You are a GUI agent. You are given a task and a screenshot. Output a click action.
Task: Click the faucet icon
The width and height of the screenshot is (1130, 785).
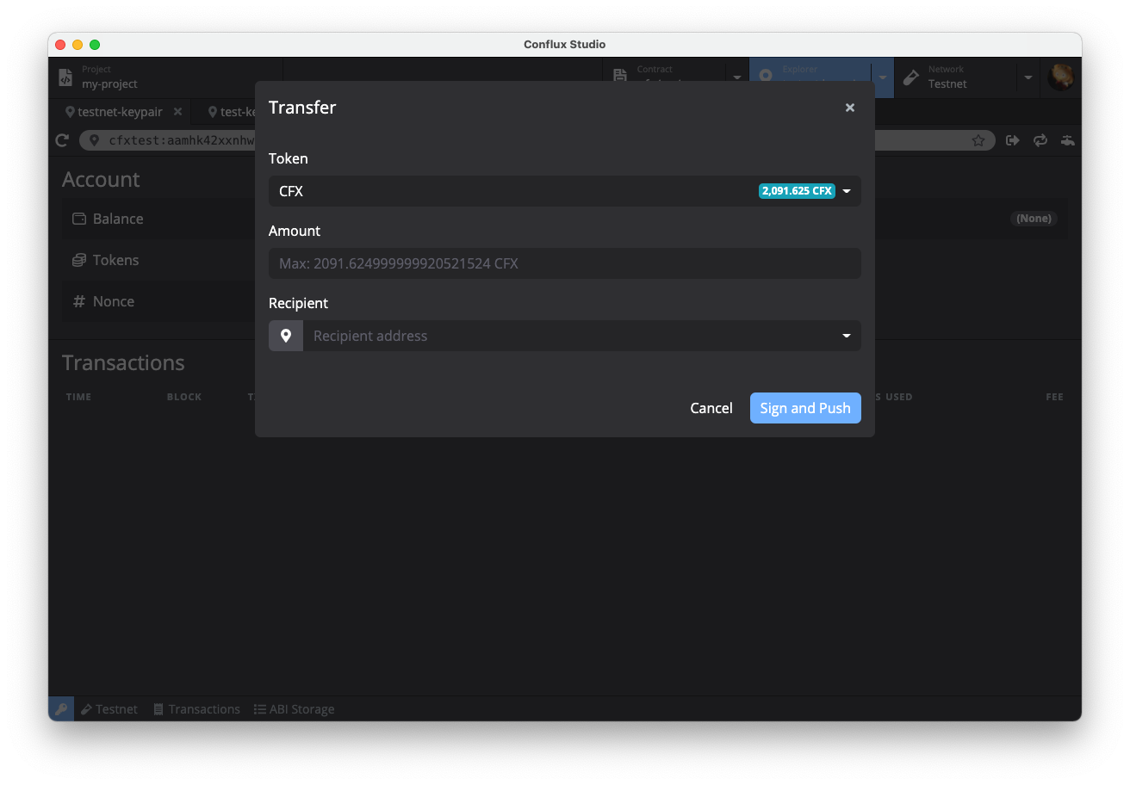pos(1068,140)
